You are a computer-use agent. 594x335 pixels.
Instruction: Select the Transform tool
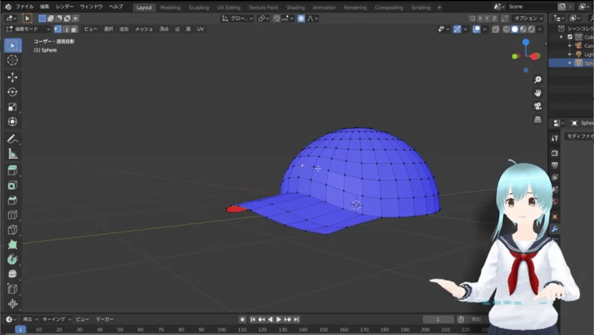tap(12, 121)
